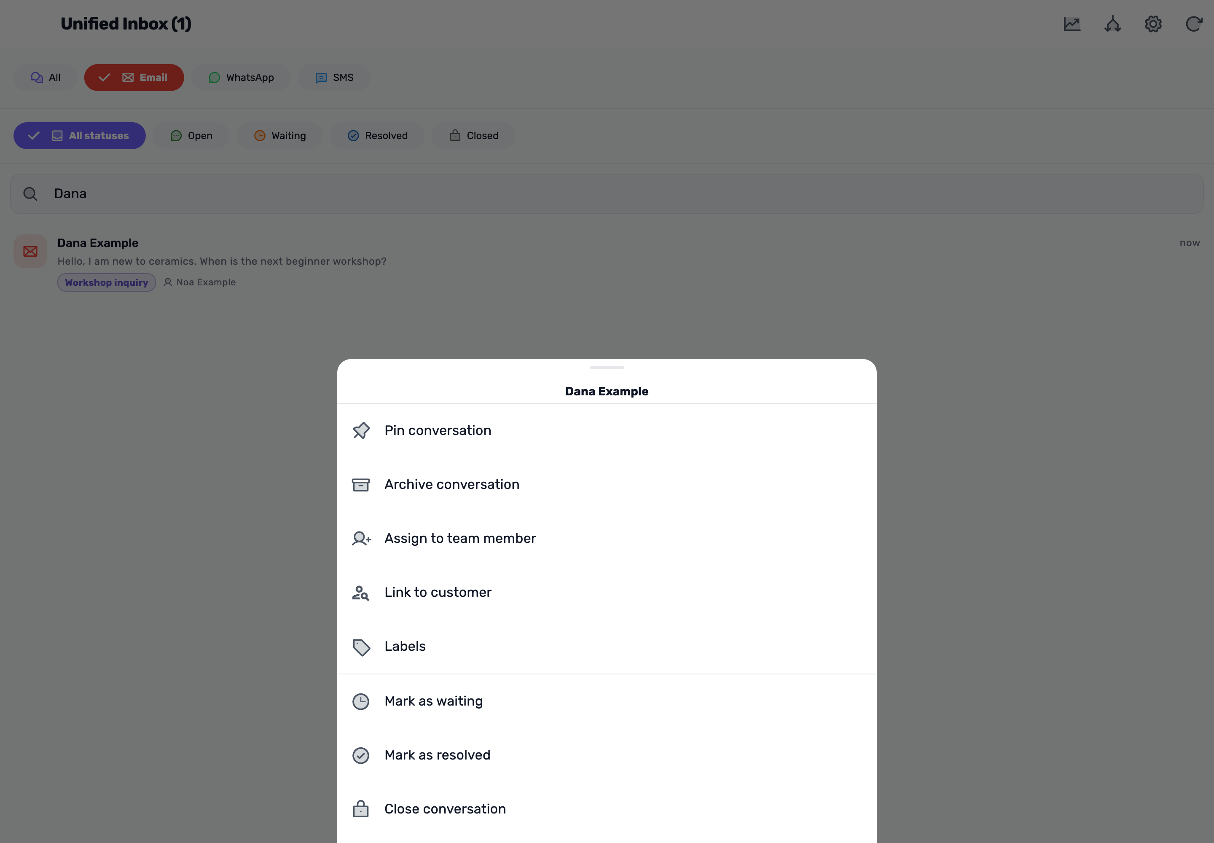Open the routing rules branch icon
Image resolution: width=1214 pixels, height=843 pixels.
point(1112,24)
